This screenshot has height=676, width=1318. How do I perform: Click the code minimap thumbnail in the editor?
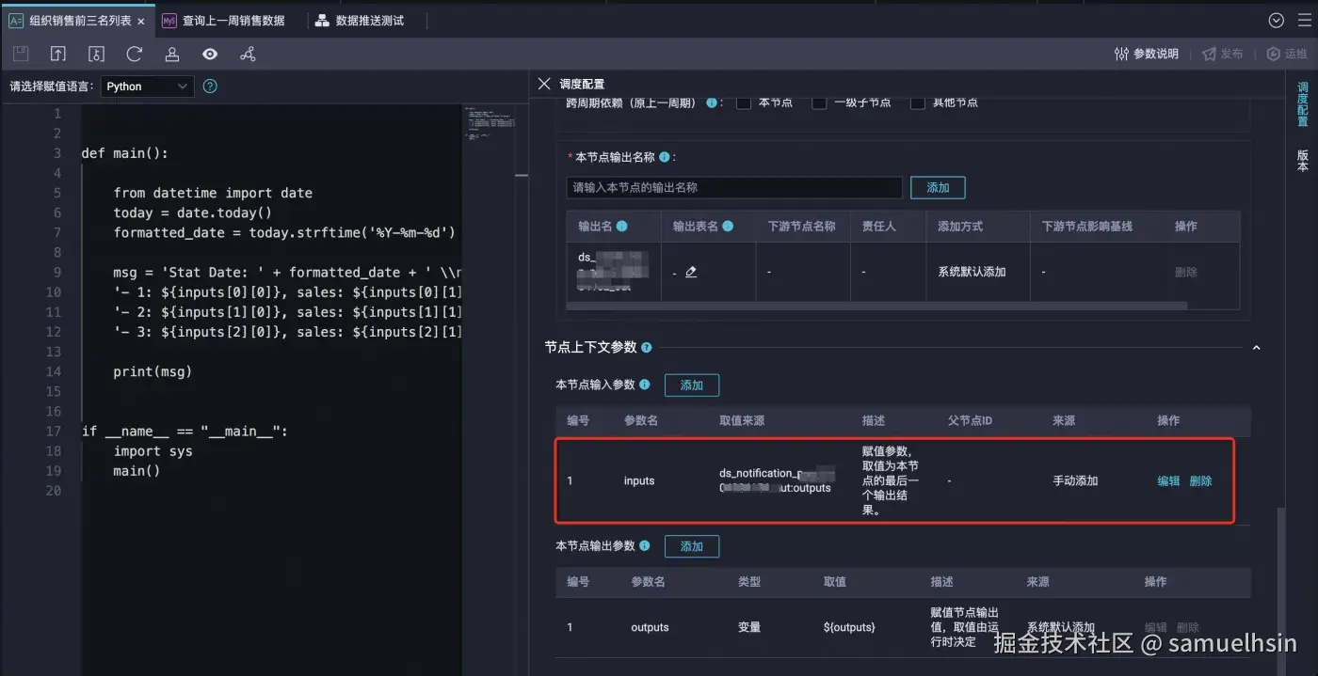click(490, 123)
